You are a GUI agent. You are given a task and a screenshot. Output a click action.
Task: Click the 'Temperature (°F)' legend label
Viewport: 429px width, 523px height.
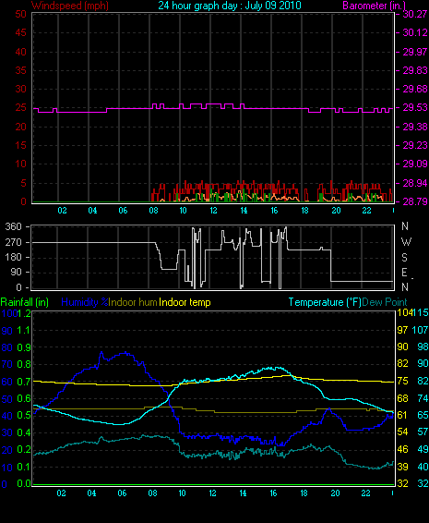(x=325, y=302)
